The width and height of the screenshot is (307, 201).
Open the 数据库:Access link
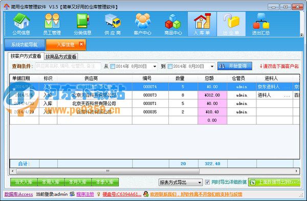click(18, 194)
